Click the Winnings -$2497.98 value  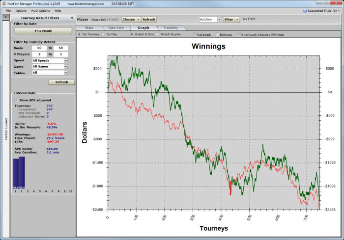(x=55, y=134)
